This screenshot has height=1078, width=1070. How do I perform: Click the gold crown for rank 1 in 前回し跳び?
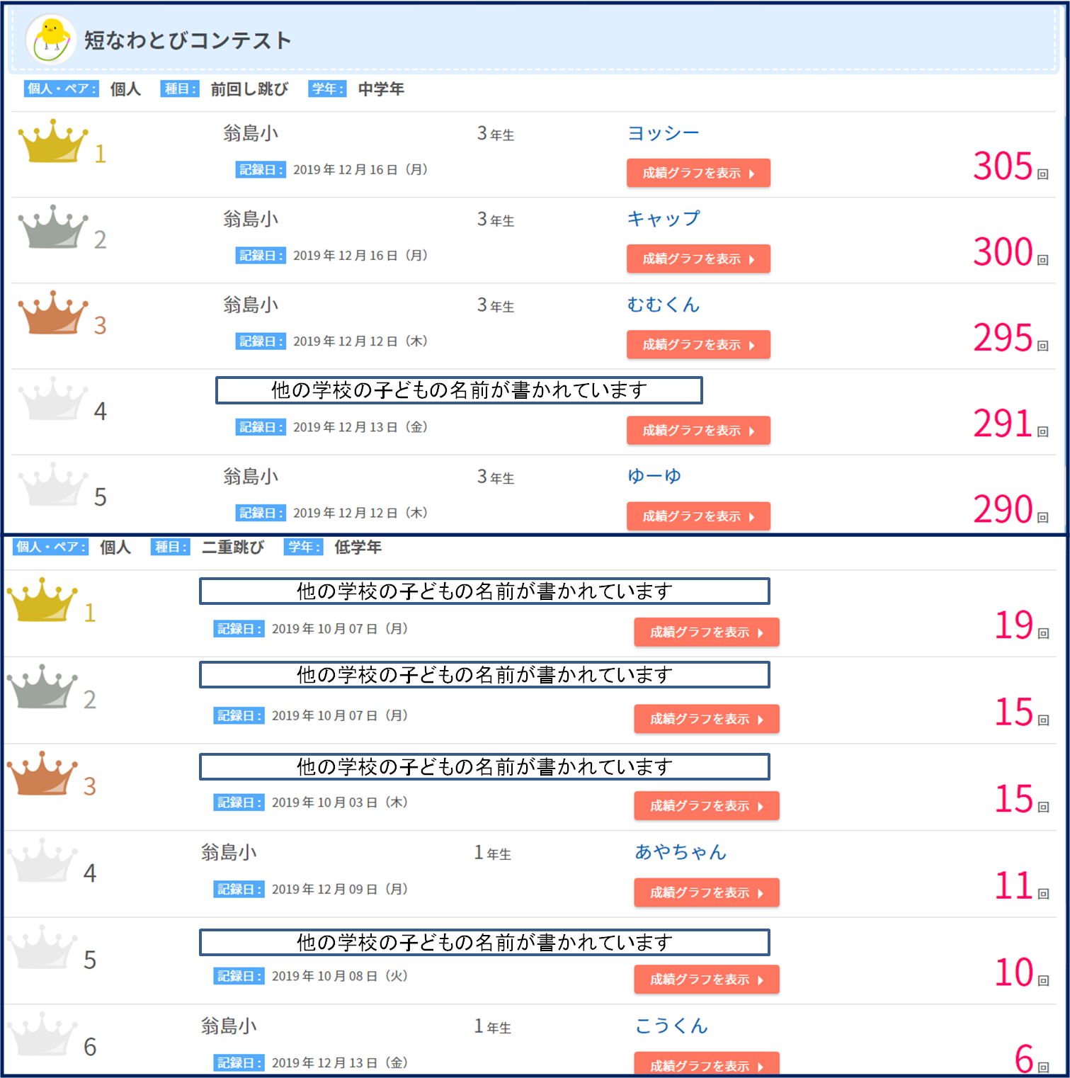tap(53, 141)
